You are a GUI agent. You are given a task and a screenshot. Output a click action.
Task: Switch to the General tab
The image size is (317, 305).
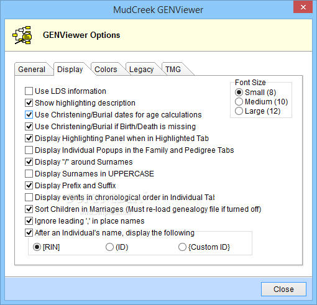tap(32, 70)
